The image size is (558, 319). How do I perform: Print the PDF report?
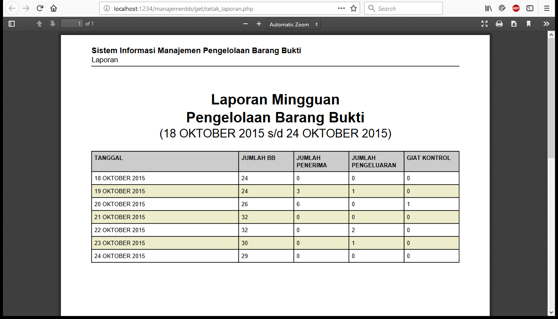[x=499, y=24]
